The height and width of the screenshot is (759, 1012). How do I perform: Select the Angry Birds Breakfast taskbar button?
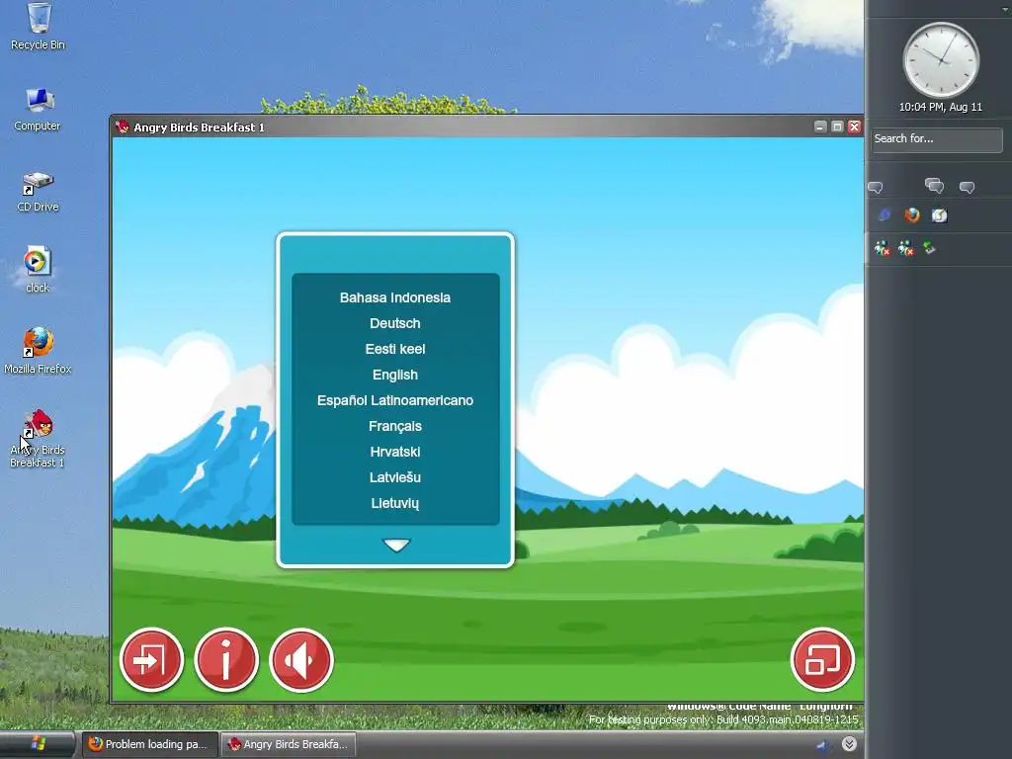coord(289,744)
